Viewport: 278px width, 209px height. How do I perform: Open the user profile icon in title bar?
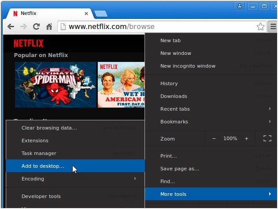click(x=240, y=6)
